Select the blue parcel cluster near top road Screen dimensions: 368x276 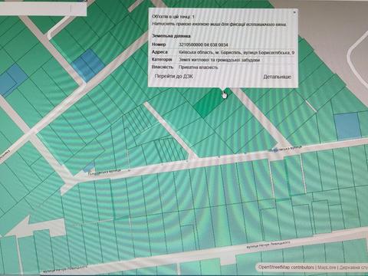[x=88, y=65]
